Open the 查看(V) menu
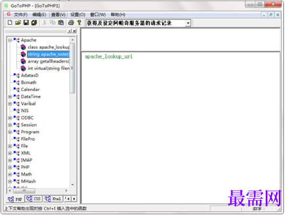 click(58, 15)
